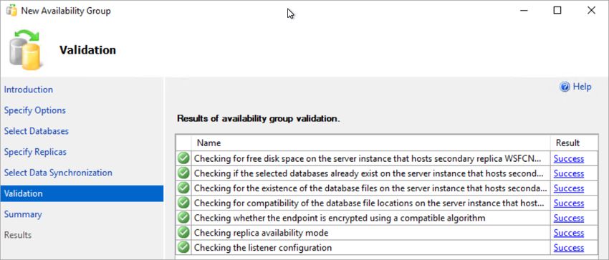Click the green check icon for endpoint encryption check
Viewport: 609px width, 260px height.
pyautogui.click(x=183, y=218)
